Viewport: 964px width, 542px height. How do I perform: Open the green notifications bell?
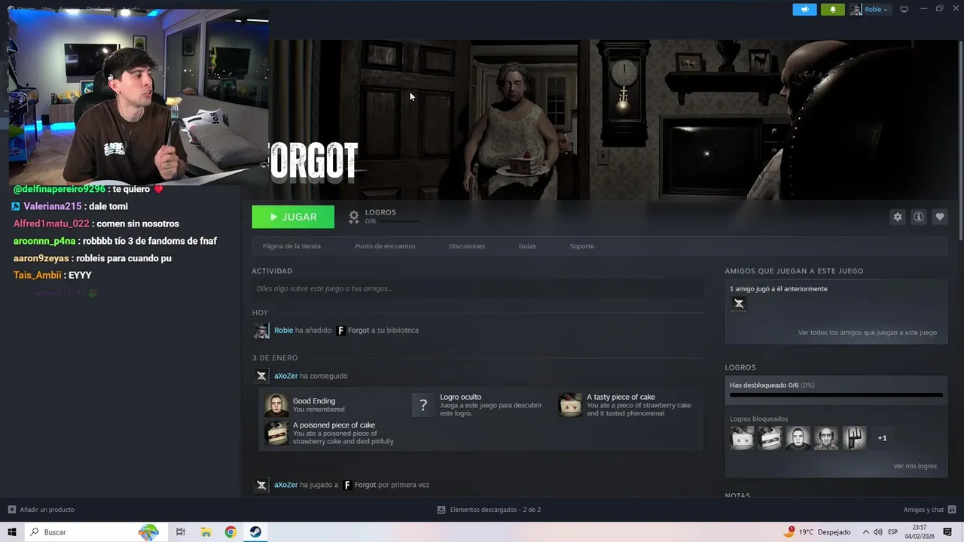tap(832, 9)
